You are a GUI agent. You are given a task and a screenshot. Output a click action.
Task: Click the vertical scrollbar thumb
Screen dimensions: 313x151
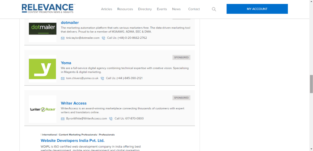[311, 84]
